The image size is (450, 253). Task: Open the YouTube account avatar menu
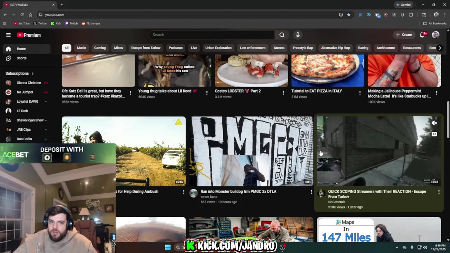pos(436,35)
